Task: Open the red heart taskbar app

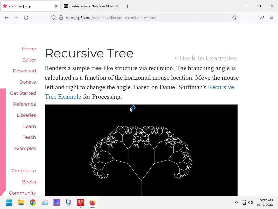Action: pyautogui.click(x=80, y=202)
